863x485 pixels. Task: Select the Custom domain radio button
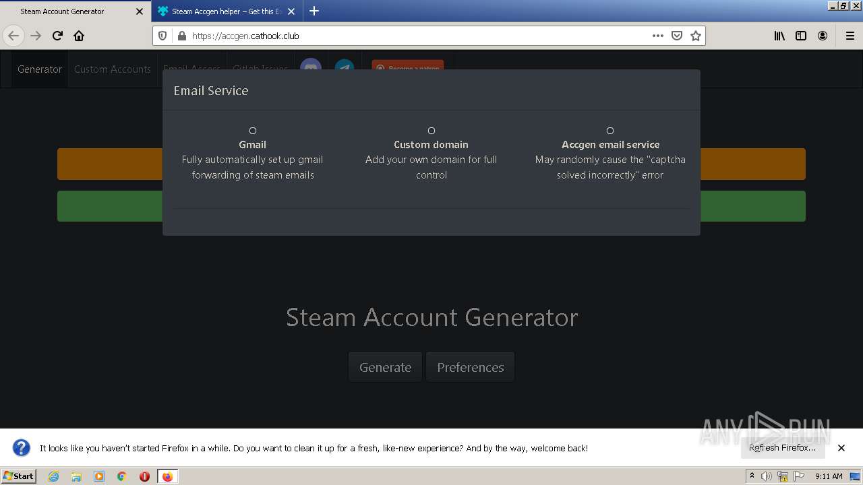(431, 131)
